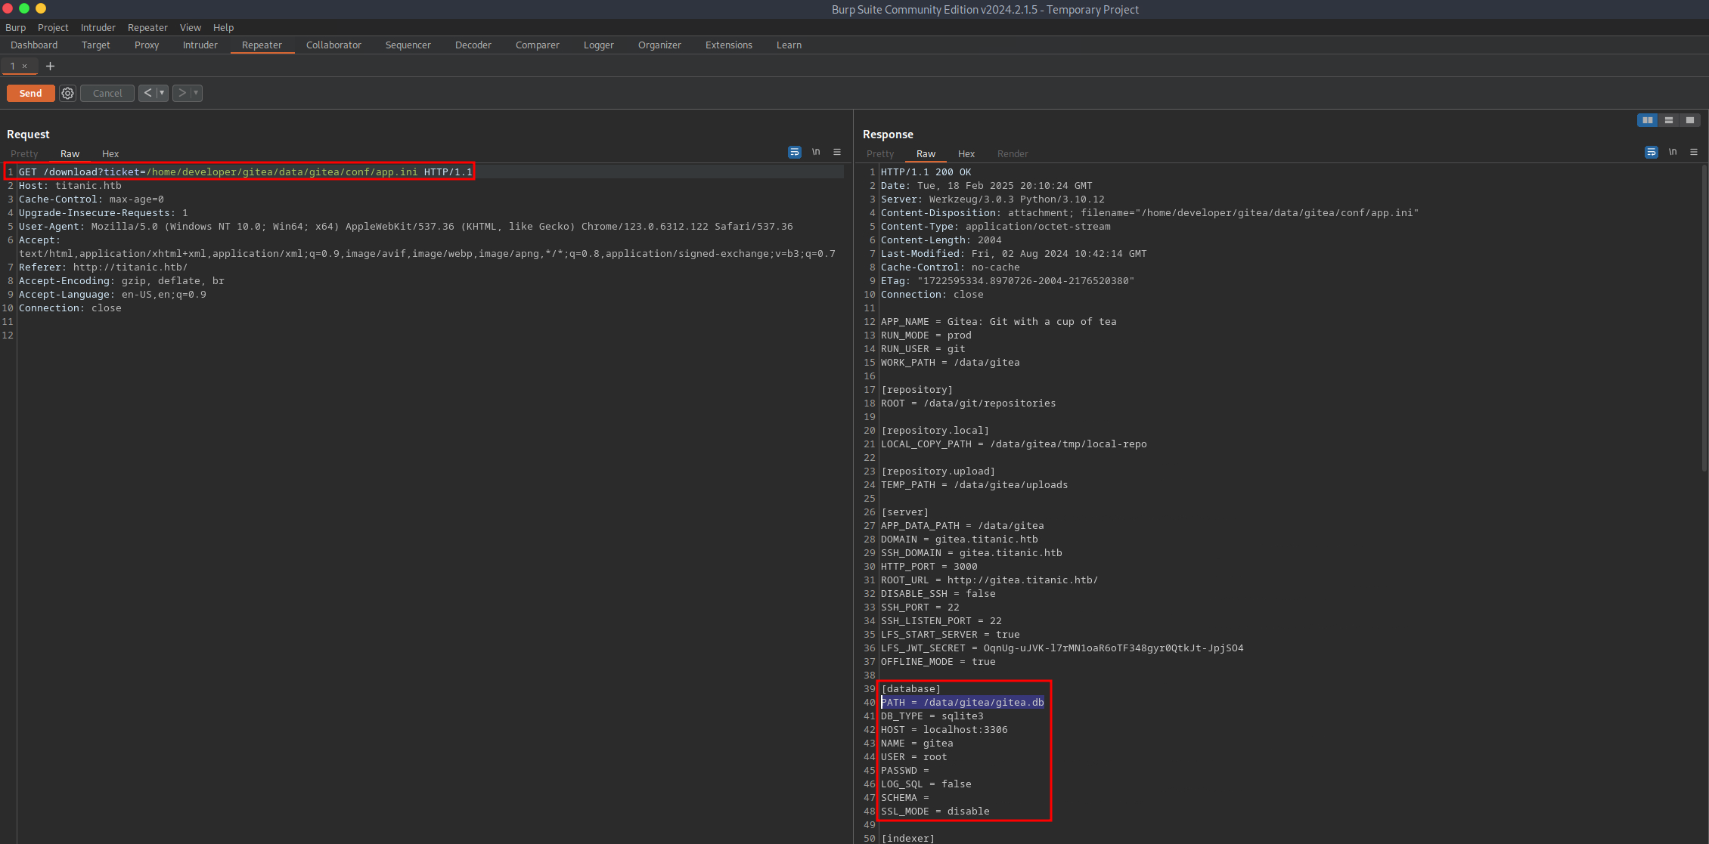Select Repeater tab 1
This screenshot has height=844, width=1709.
pyautogui.click(x=12, y=66)
